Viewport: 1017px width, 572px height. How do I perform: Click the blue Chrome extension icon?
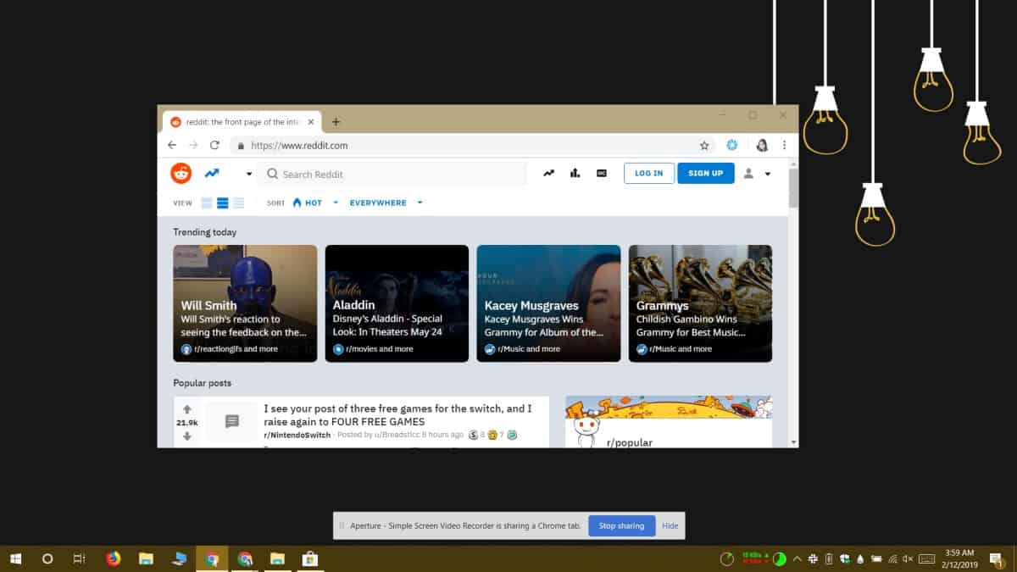(x=732, y=146)
